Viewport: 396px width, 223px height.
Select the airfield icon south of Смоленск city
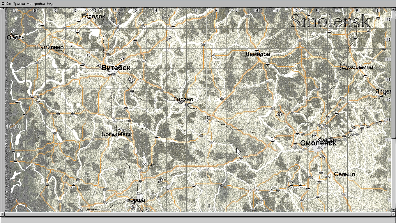point(322,157)
